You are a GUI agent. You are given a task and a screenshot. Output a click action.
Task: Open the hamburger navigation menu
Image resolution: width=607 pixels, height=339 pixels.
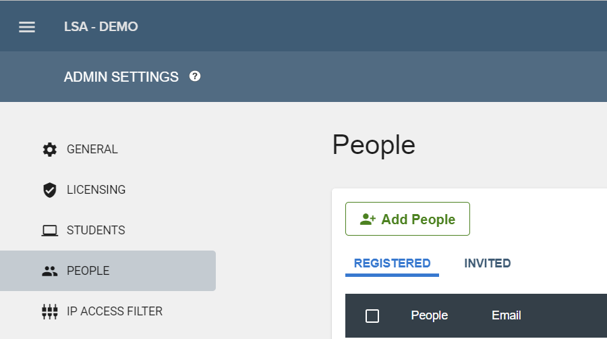coord(27,27)
